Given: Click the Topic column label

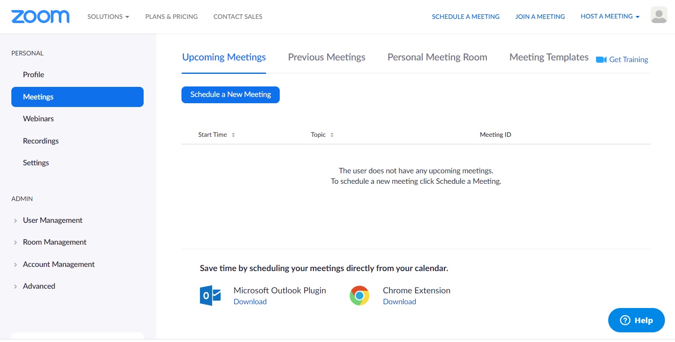Looking at the screenshot, I should [x=318, y=135].
